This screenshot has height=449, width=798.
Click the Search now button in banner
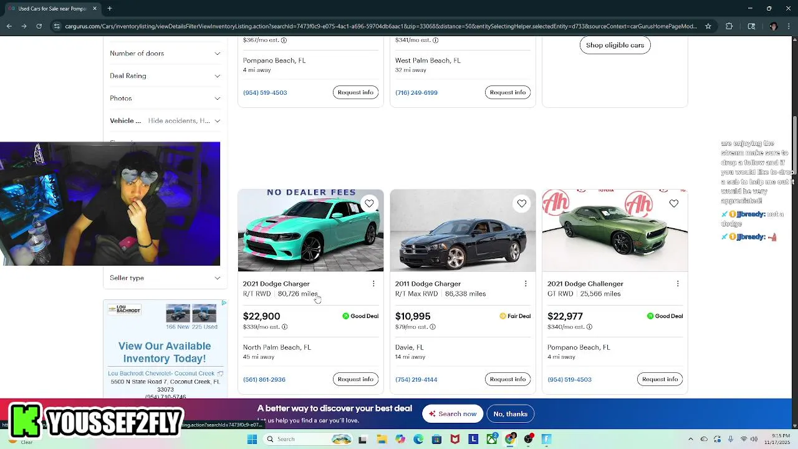tap(453, 414)
